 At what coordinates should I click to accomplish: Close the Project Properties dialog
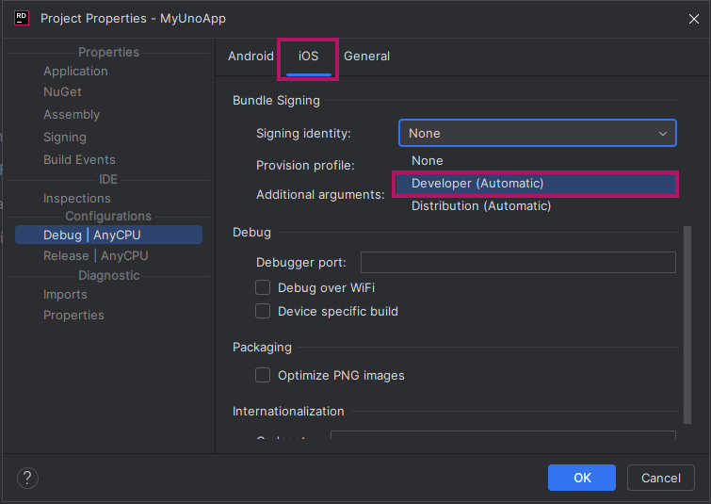[x=693, y=19]
